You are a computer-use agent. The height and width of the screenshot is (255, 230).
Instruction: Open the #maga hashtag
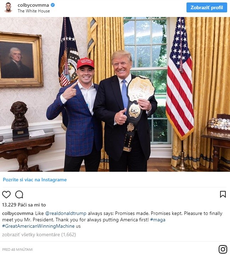click(158, 220)
